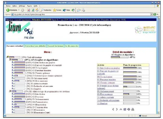This screenshot has height=119, width=163.
Task: Click into the address bar URL field
Action: [x=81, y=14]
